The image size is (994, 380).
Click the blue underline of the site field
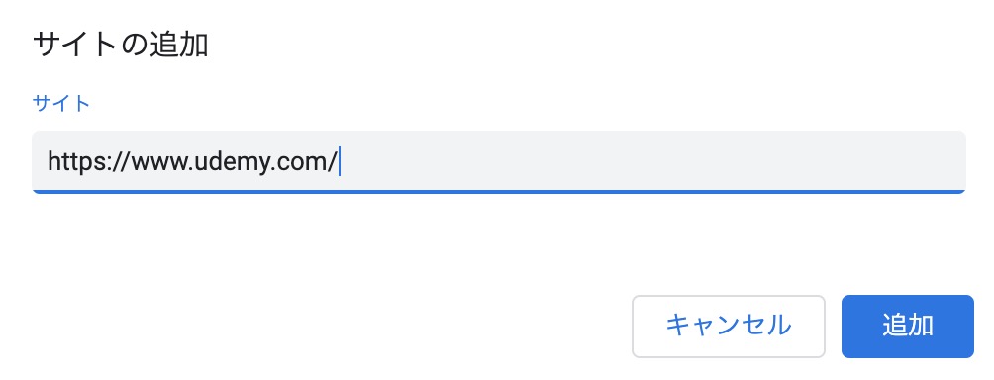[x=498, y=191]
